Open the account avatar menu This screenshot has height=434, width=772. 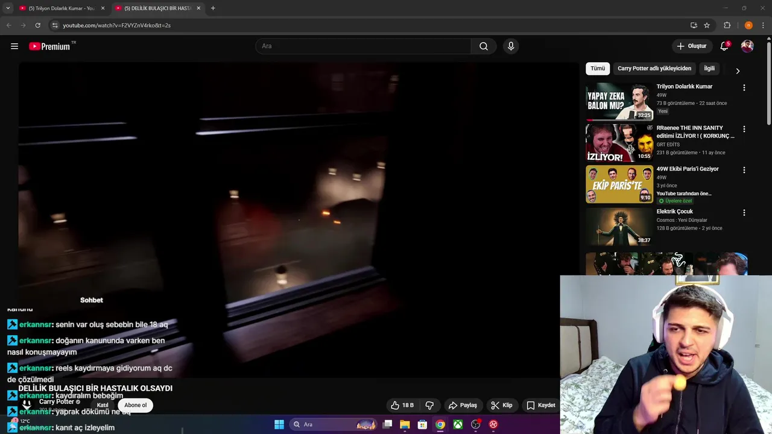(747, 46)
